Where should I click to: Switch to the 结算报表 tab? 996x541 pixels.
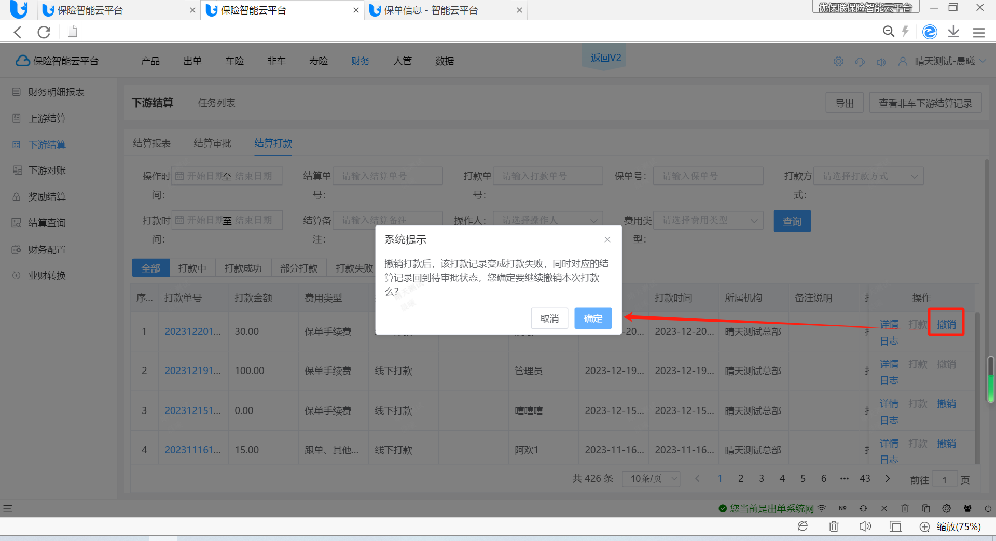tap(151, 144)
